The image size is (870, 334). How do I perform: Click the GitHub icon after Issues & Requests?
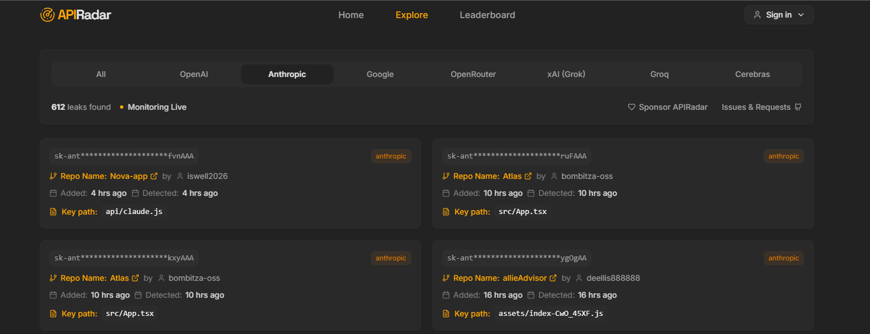(x=798, y=107)
